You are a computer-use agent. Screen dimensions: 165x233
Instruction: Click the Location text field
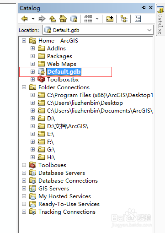point(98,30)
